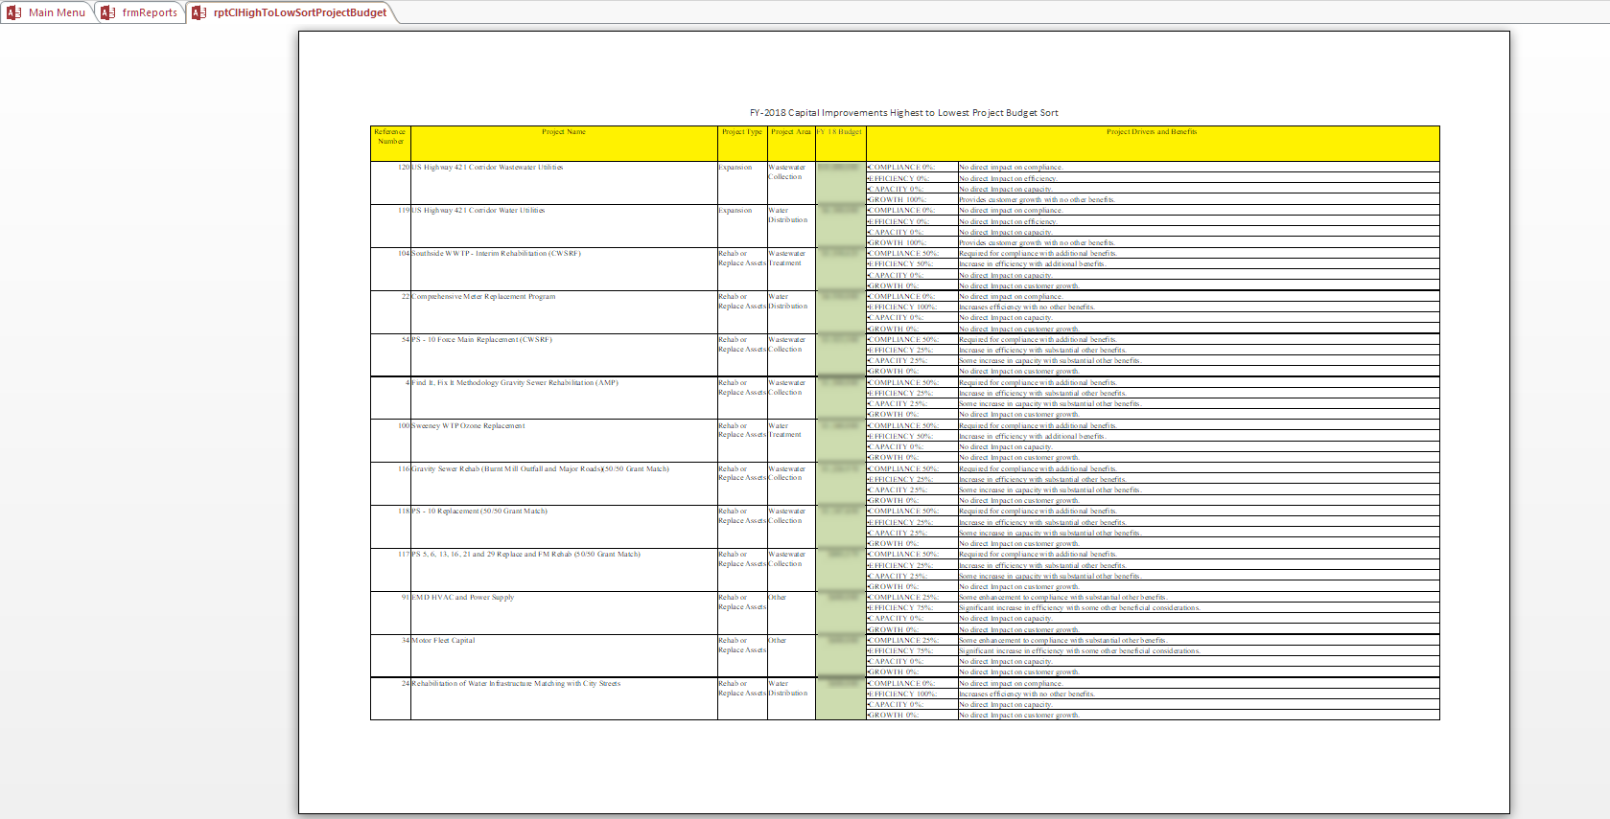Click 'GROWTH 100%:' label for project 120
The image size is (1610, 819).
point(897,200)
